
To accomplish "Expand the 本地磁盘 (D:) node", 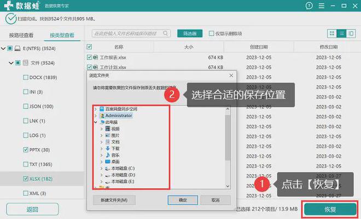I will pos(101,175).
